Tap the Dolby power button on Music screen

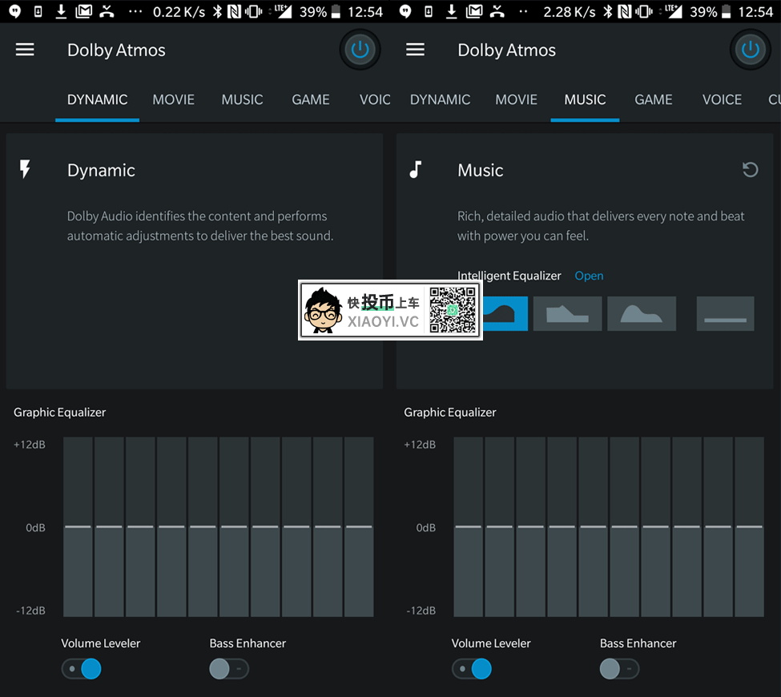pyautogui.click(x=750, y=50)
